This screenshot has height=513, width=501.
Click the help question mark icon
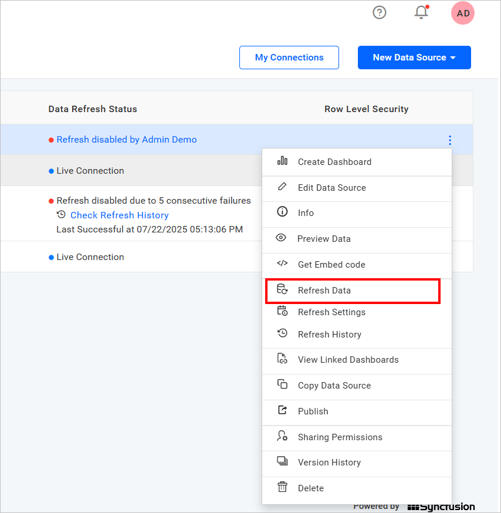tap(380, 12)
